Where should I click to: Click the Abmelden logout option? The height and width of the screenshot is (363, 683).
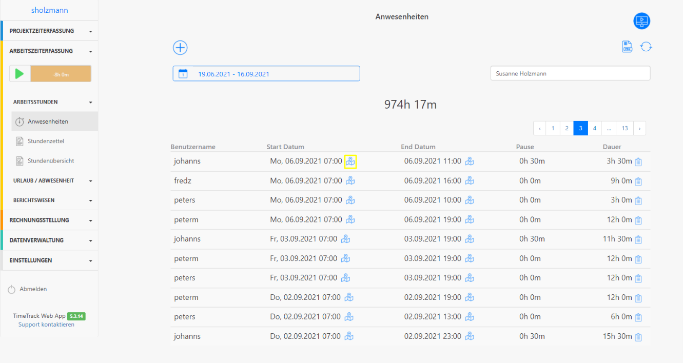pyautogui.click(x=33, y=289)
